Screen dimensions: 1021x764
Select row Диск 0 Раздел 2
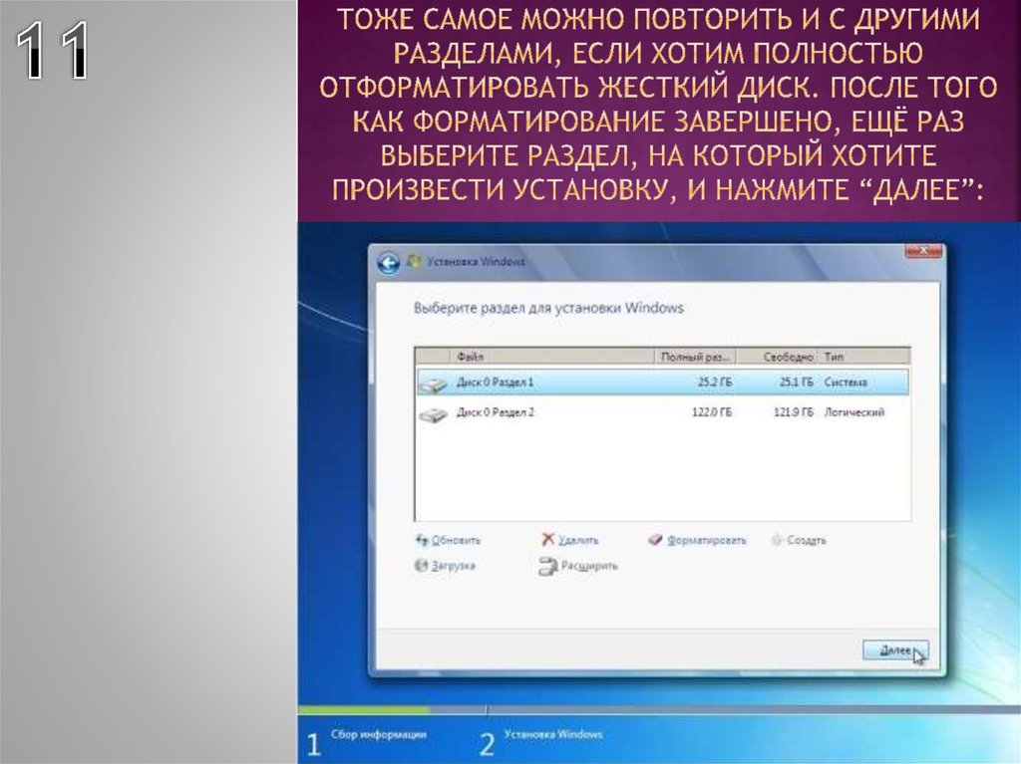(662, 412)
